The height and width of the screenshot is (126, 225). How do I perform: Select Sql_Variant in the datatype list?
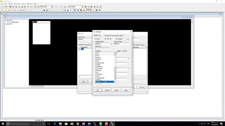(x=105, y=69)
